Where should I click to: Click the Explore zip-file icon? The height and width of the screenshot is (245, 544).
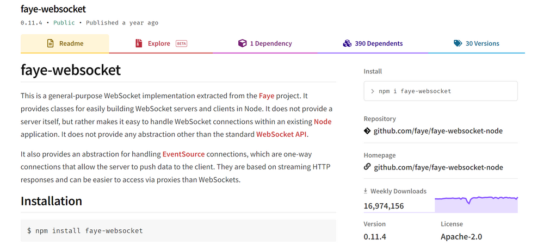coord(139,43)
